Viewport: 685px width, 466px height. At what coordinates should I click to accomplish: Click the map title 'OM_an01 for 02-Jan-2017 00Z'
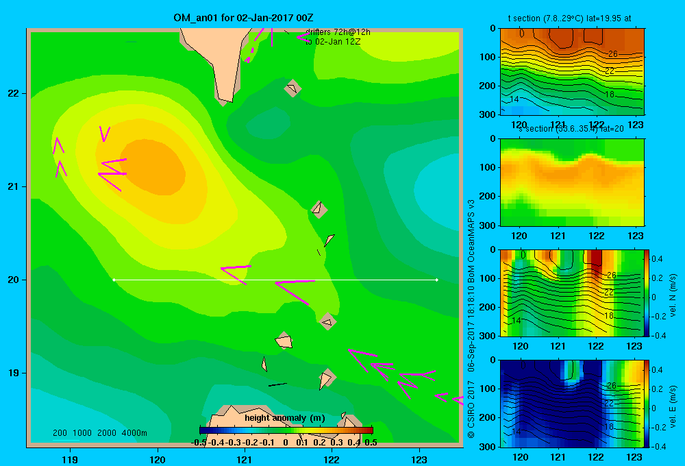(x=243, y=18)
